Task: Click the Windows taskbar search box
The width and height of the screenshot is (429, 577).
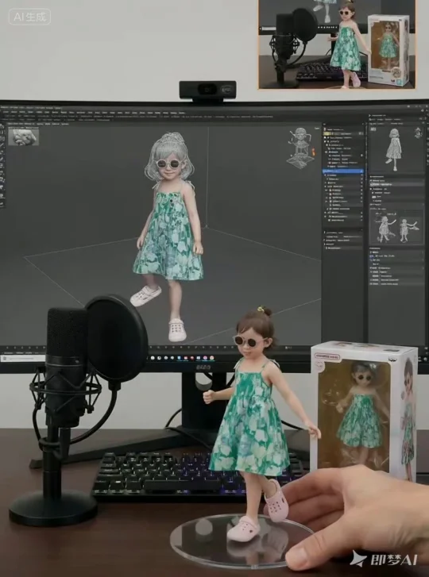Action: tap(23, 358)
